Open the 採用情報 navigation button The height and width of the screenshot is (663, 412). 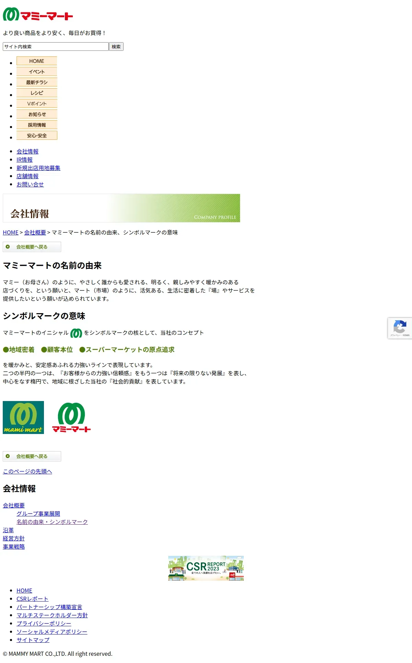tap(37, 125)
